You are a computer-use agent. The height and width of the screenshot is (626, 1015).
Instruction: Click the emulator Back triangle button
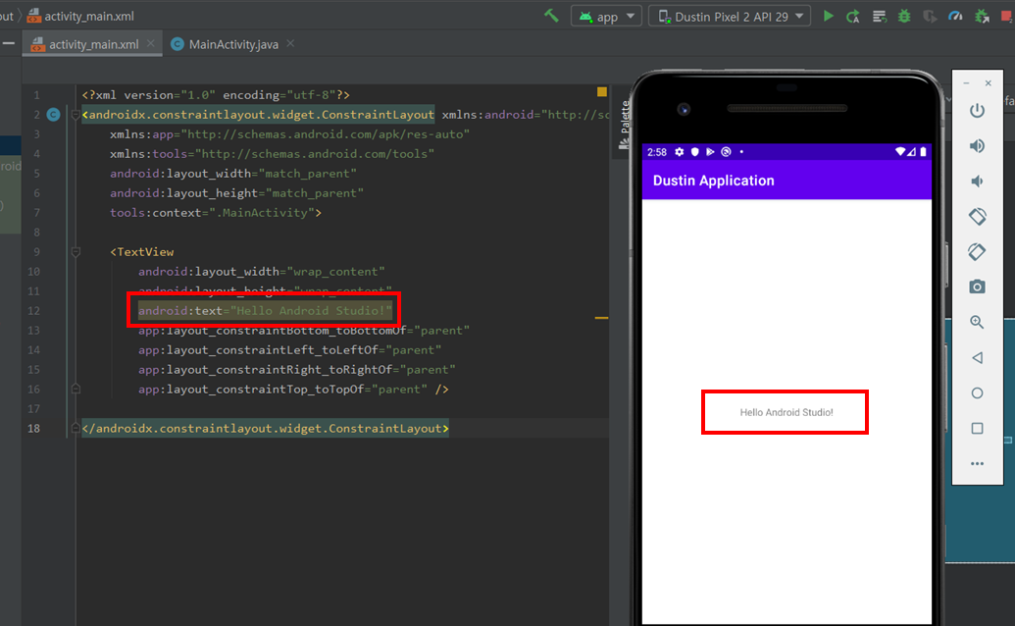point(977,357)
